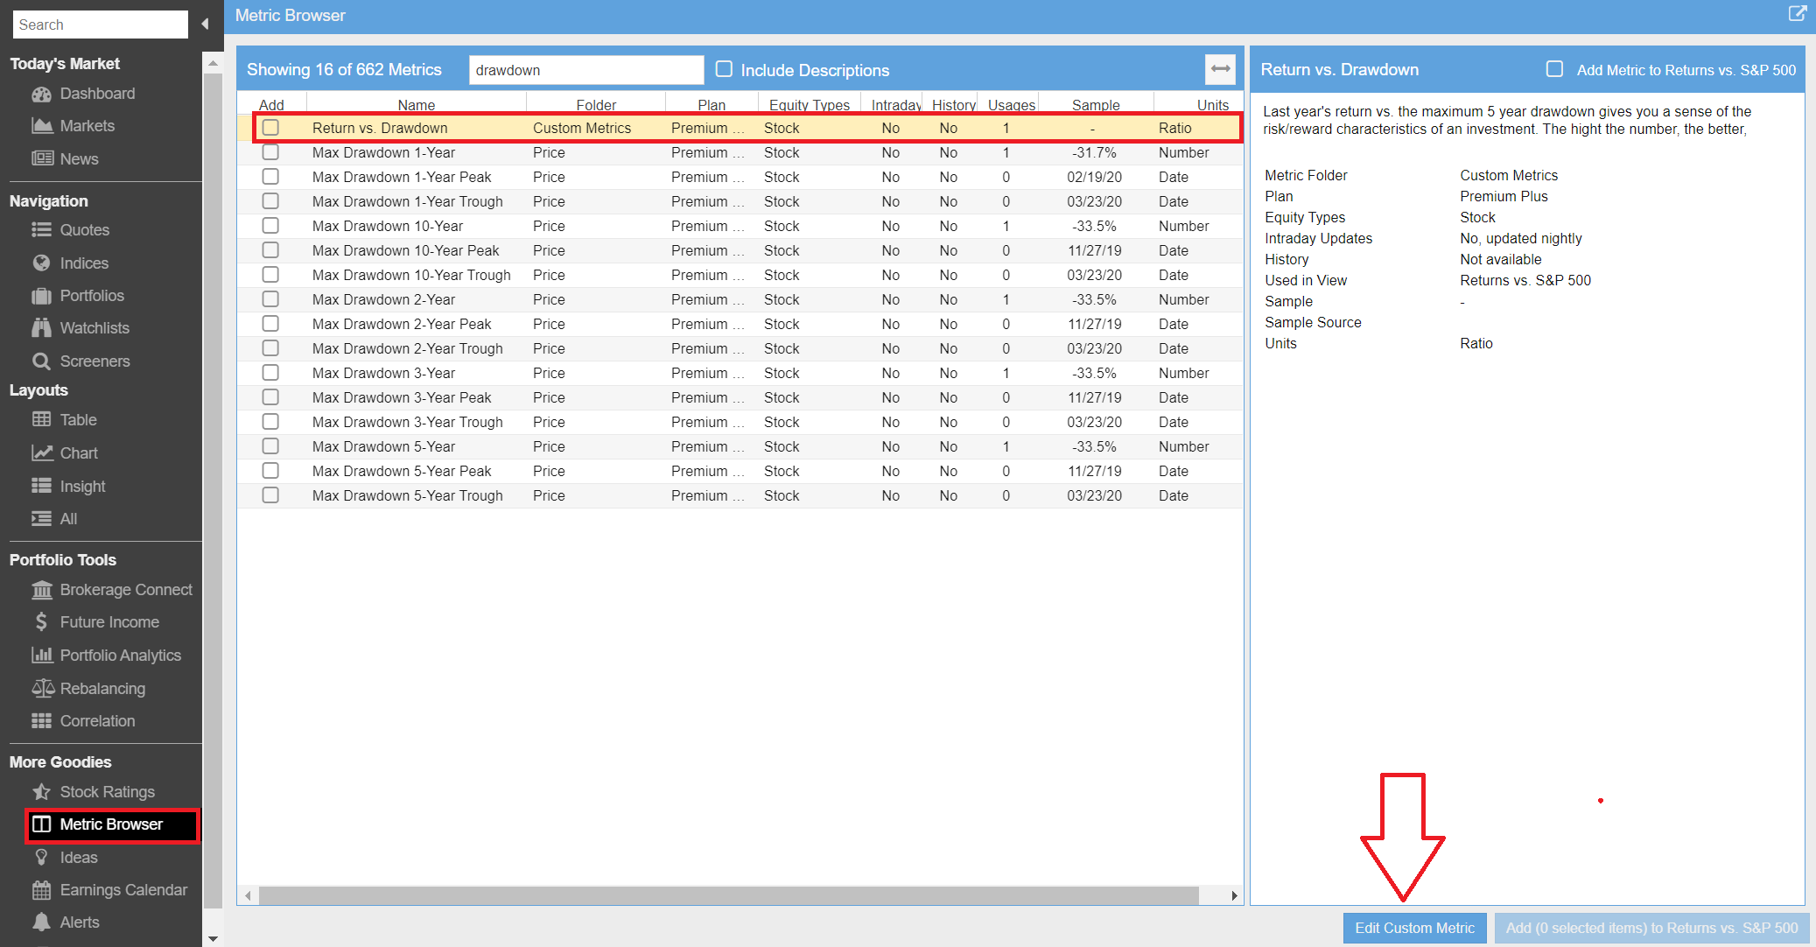Collapse the sidebar with the arrow icon
The width and height of the screenshot is (1816, 947).
[205, 25]
